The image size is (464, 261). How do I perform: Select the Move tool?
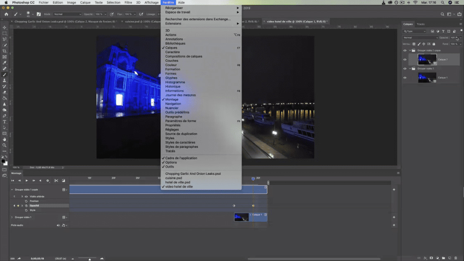click(x=5, y=27)
